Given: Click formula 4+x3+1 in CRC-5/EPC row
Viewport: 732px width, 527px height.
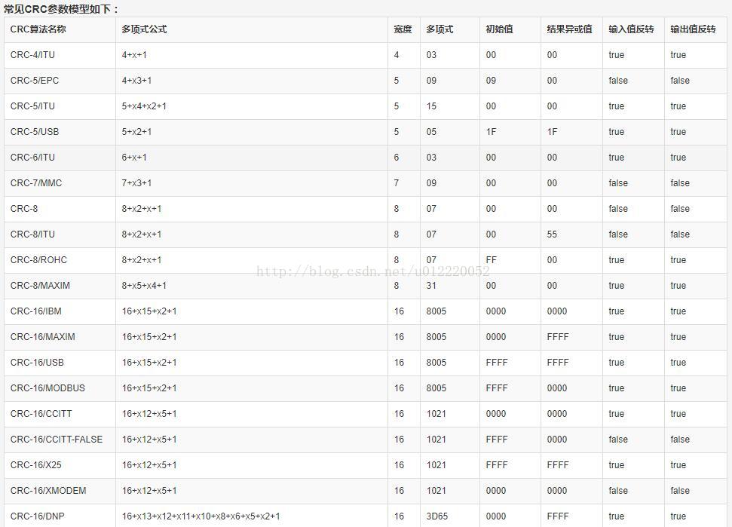Looking at the screenshot, I should [x=136, y=81].
